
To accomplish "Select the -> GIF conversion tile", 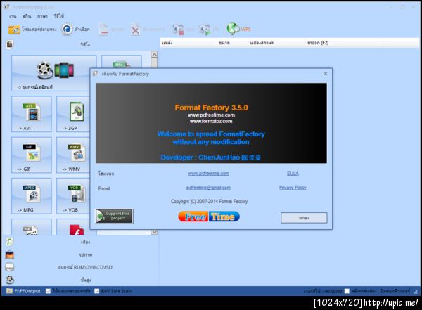I will tap(32, 155).
